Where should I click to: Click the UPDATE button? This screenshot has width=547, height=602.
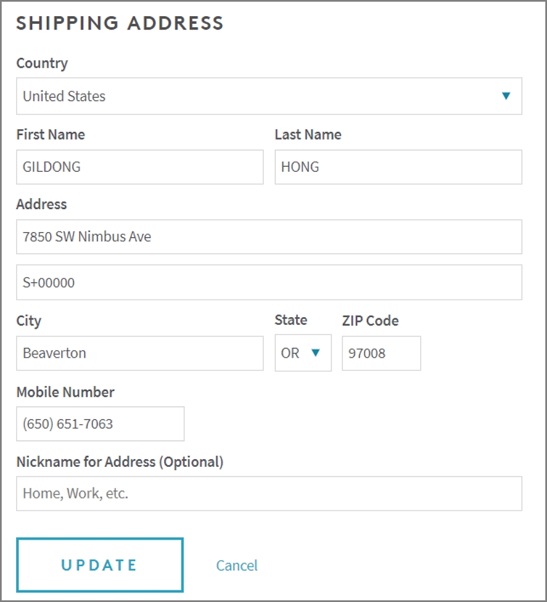pos(100,565)
